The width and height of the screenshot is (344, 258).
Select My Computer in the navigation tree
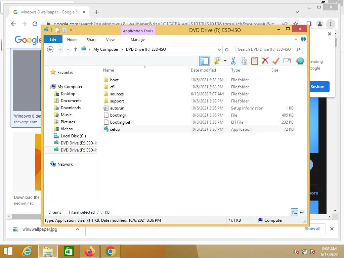click(x=70, y=87)
